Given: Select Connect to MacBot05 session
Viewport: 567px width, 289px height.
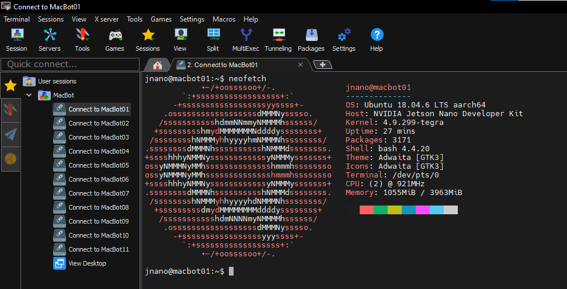Looking at the screenshot, I should (98, 165).
